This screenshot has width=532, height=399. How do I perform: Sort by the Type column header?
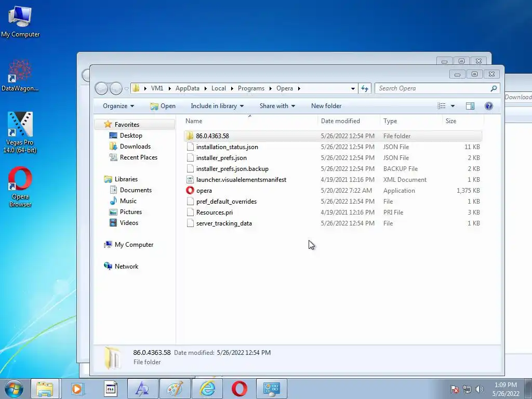coord(411,121)
